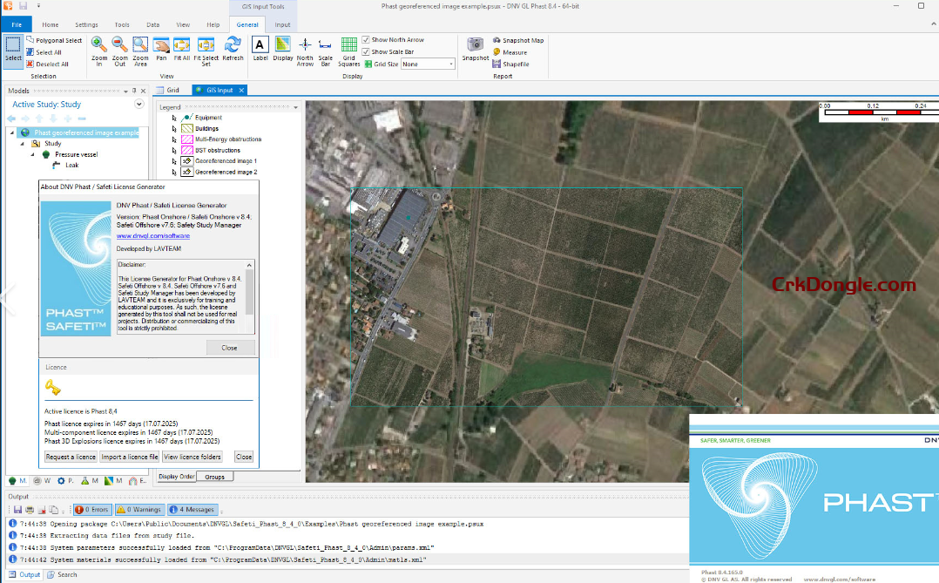Screen dimensions: 939x583
Task: Click the Shapefile export command
Action: pyautogui.click(x=510, y=64)
